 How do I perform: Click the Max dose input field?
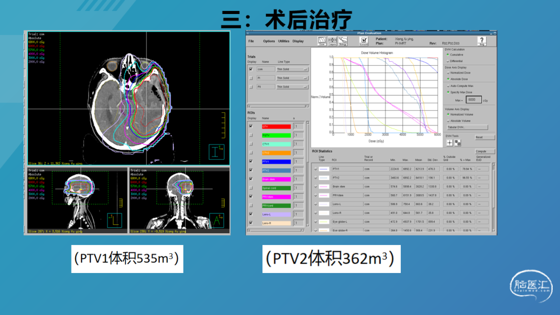pyautogui.click(x=473, y=99)
